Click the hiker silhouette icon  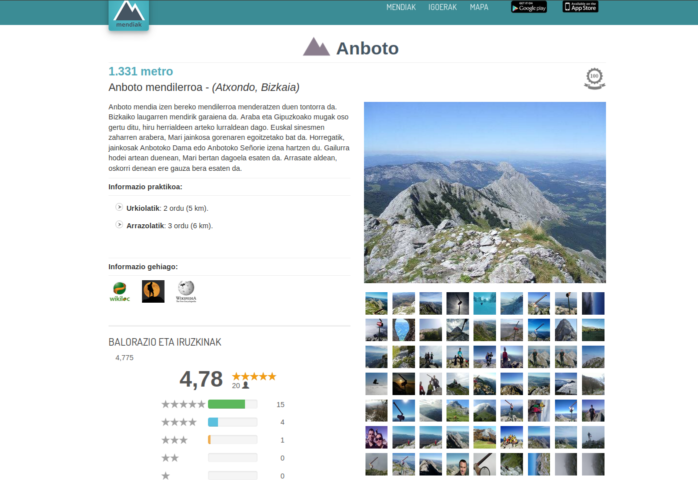(153, 291)
